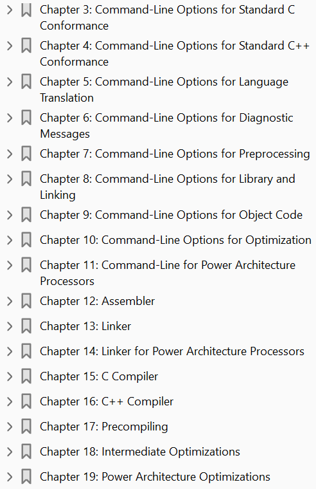This screenshot has width=316, height=489.
Task: Open Chapter 3 Standard C Conformance entry
Action: [167, 17]
